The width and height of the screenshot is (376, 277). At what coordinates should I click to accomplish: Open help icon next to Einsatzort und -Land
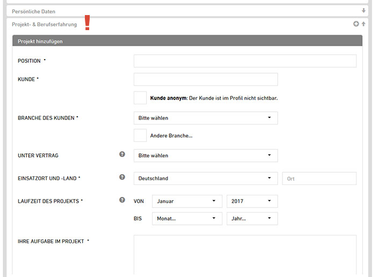click(122, 178)
